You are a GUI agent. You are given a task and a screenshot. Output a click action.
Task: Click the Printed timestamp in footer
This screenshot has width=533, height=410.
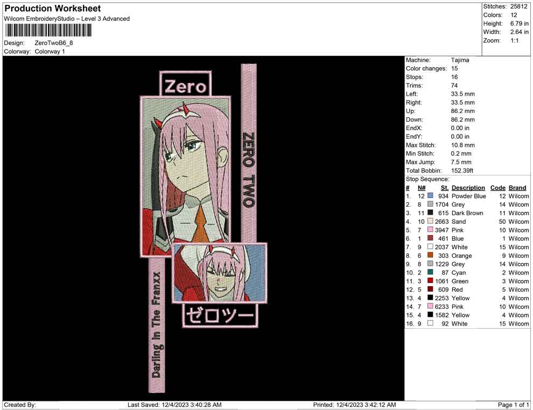(x=354, y=405)
